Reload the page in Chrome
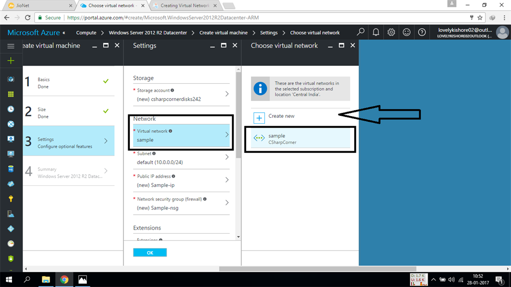The height and width of the screenshot is (287, 511). [x=28, y=17]
